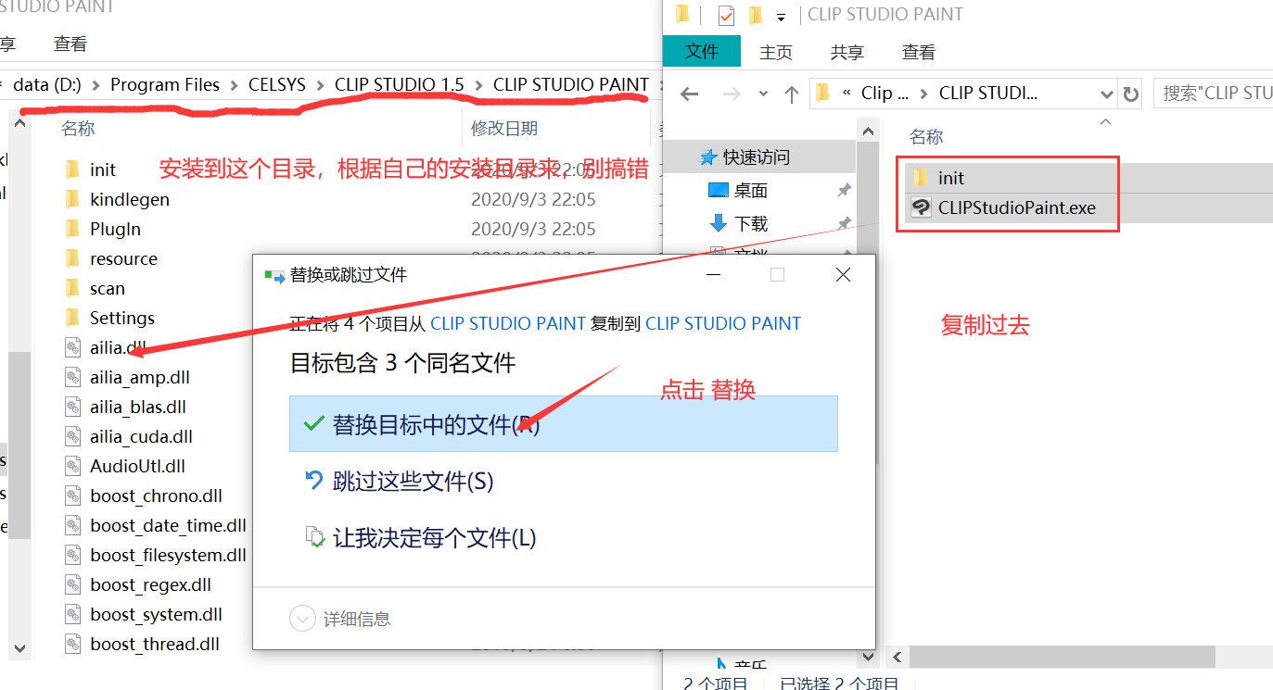Select ailia_amp.dll file
This screenshot has width=1273, height=690.
pyautogui.click(x=140, y=377)
